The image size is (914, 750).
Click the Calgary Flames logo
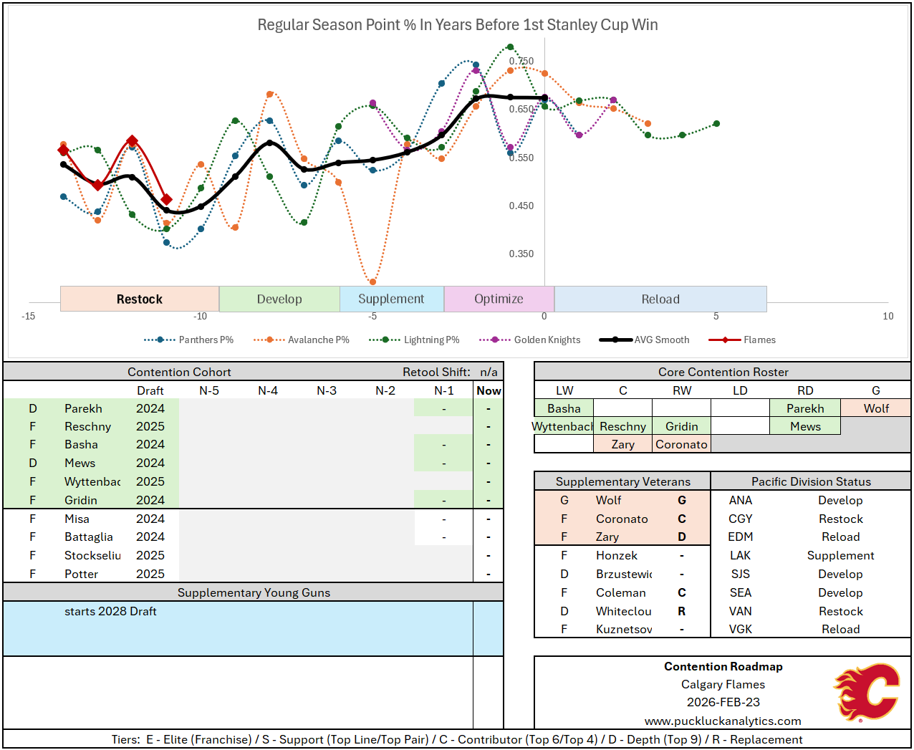coord(867,691)
